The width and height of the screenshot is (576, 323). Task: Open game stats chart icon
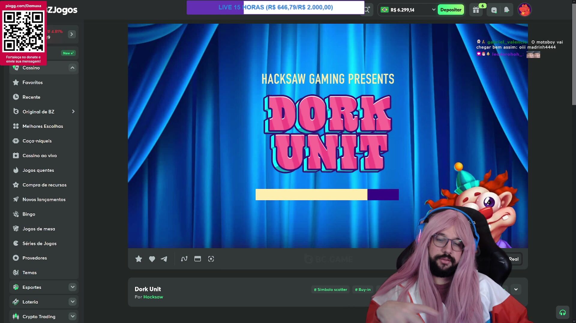tap(184, 259)
